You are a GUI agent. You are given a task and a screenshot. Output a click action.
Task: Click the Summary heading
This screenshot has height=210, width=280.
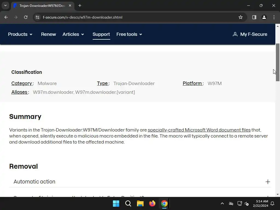[25, 116]
